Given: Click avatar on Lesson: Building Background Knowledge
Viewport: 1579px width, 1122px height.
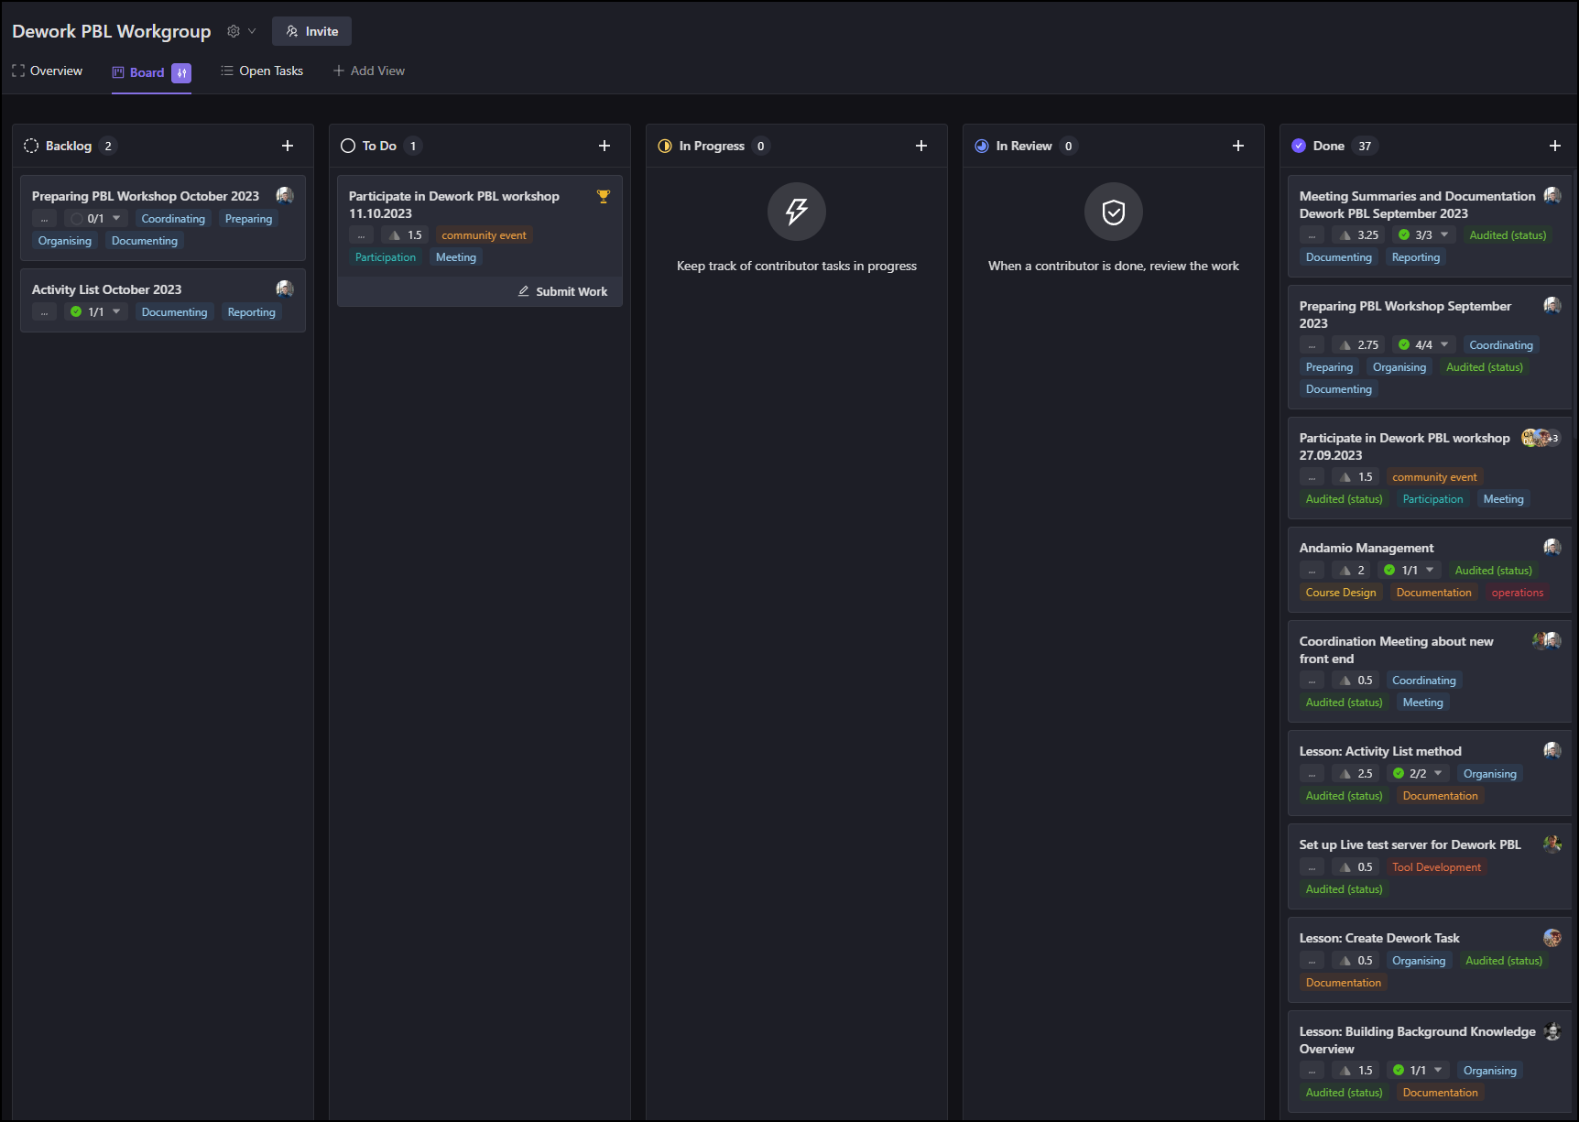Looking at the screenshot, I should [1552, 1030].
